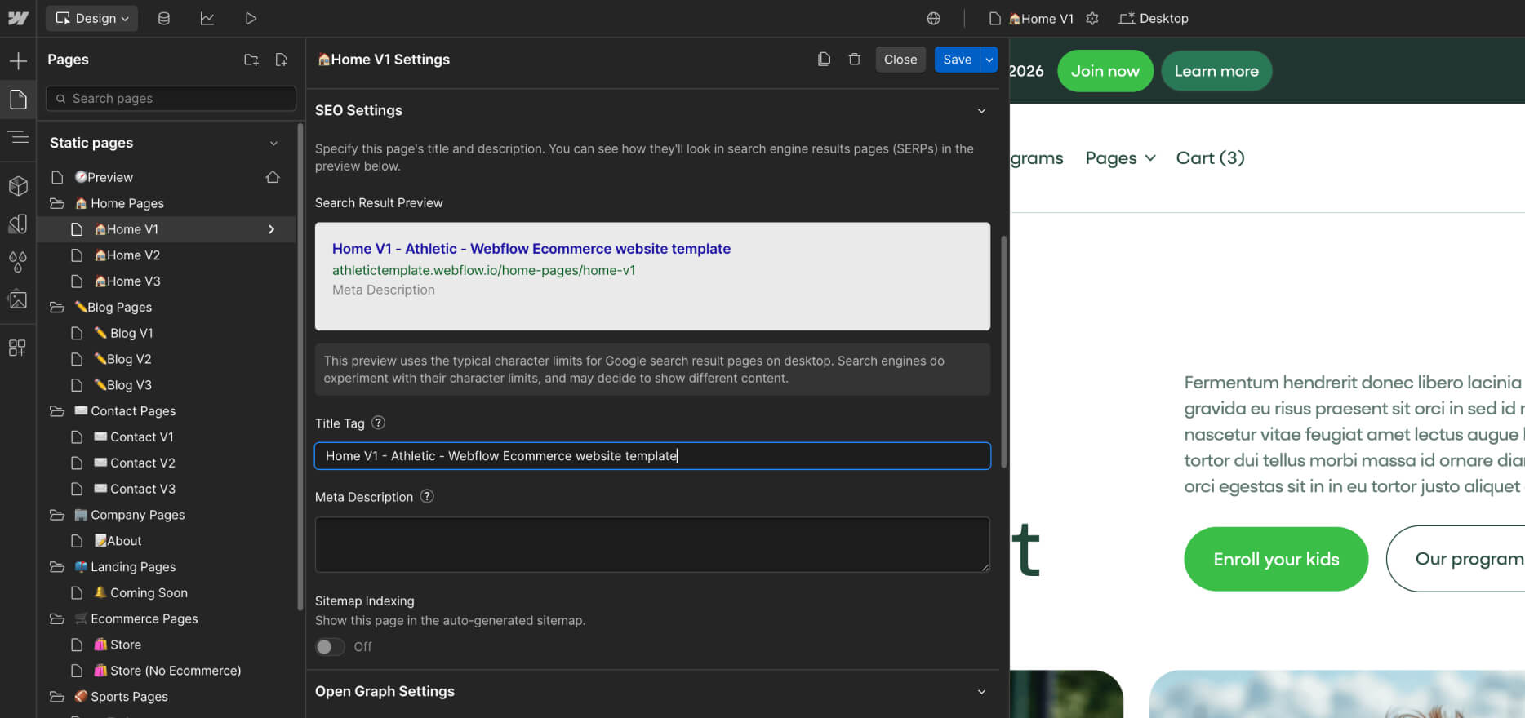Open the Assets image icon
Screen dimensions: 1525x718
18,299
